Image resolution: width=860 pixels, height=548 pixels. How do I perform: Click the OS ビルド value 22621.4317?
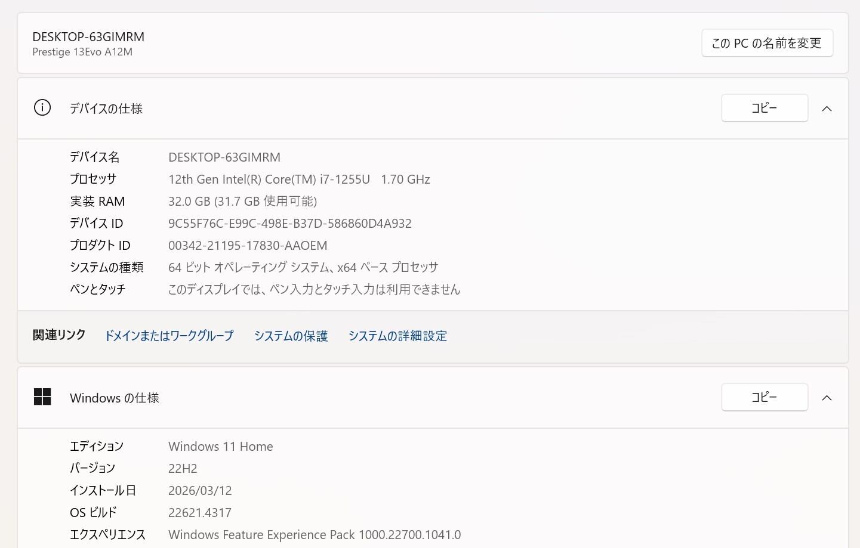(x=200, y=513)
